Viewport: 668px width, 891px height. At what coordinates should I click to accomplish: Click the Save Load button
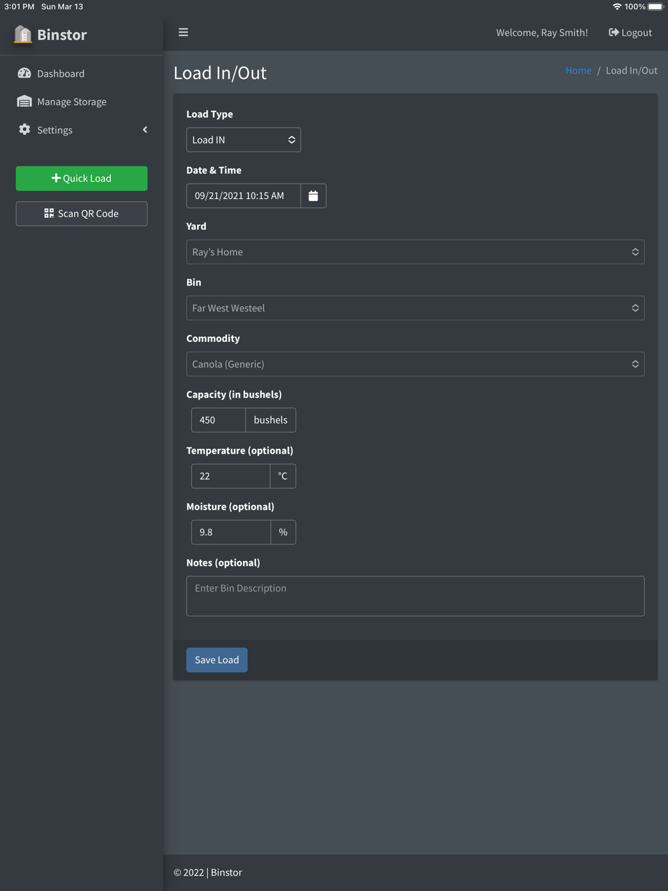(x=216, y=660)
